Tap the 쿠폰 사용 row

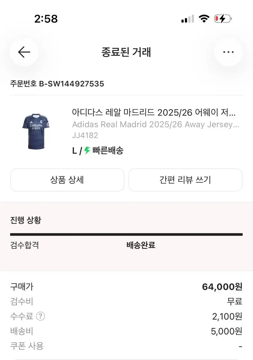point(126,346)
